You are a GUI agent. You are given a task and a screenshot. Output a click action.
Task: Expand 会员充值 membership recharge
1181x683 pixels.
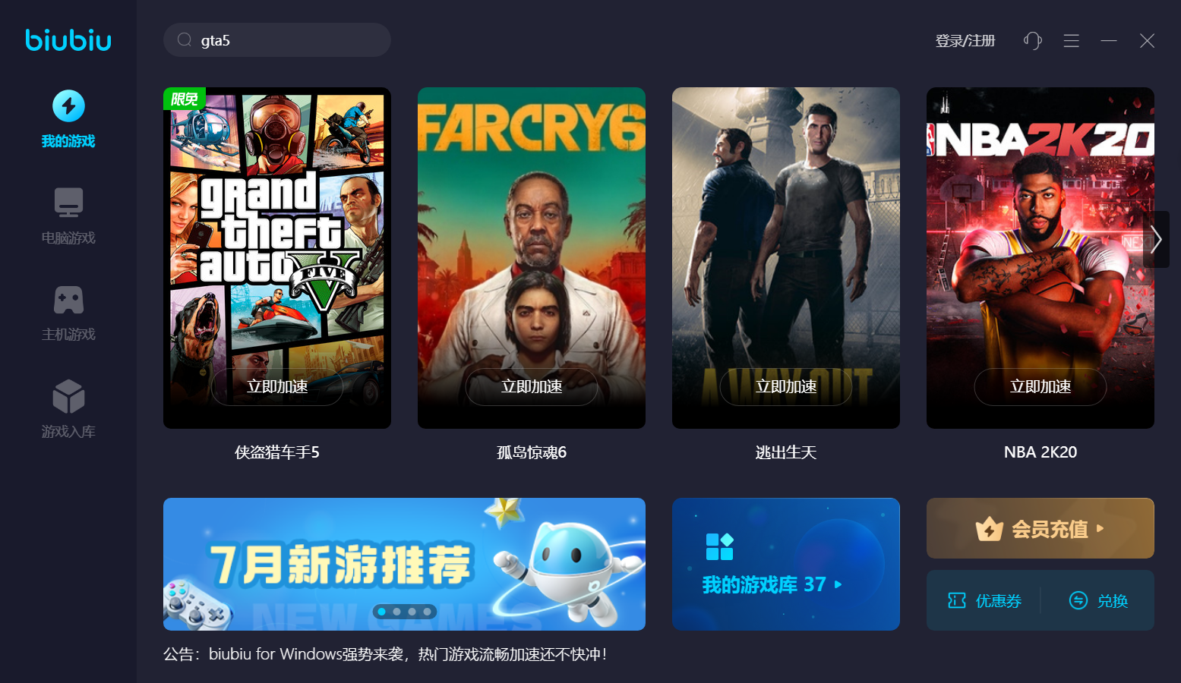[1040, 528]
